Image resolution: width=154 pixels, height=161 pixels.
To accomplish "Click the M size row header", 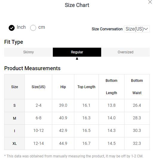I will pos(15,118).
